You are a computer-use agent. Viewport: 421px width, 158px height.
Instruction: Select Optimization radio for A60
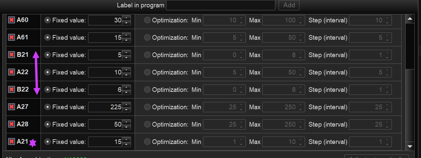coord(147,20)
